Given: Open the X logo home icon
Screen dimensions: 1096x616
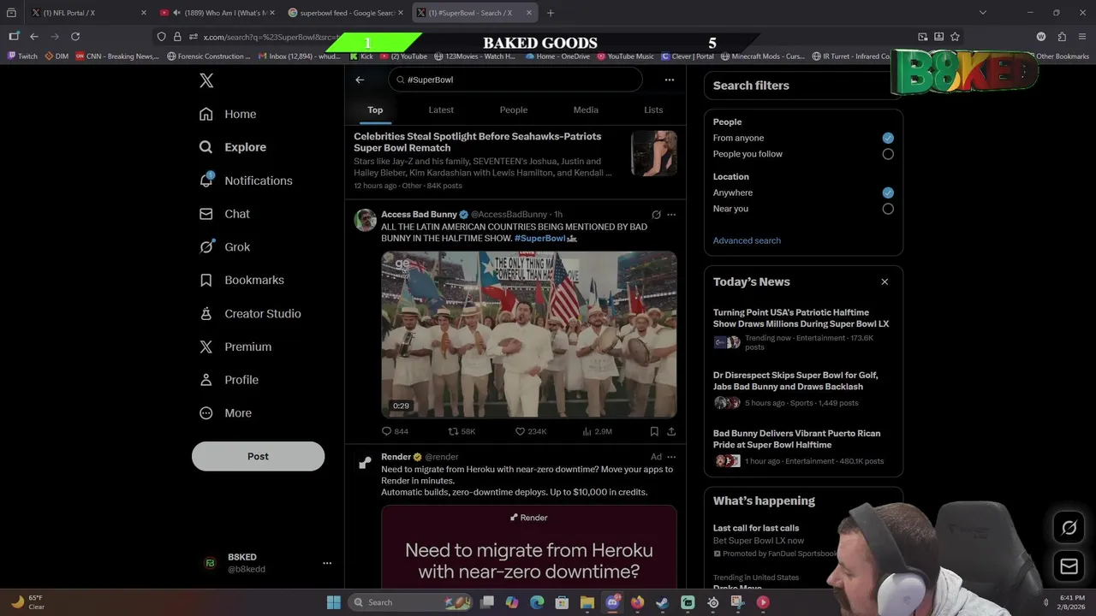Looking at the screenshot, I should [206, 80].
